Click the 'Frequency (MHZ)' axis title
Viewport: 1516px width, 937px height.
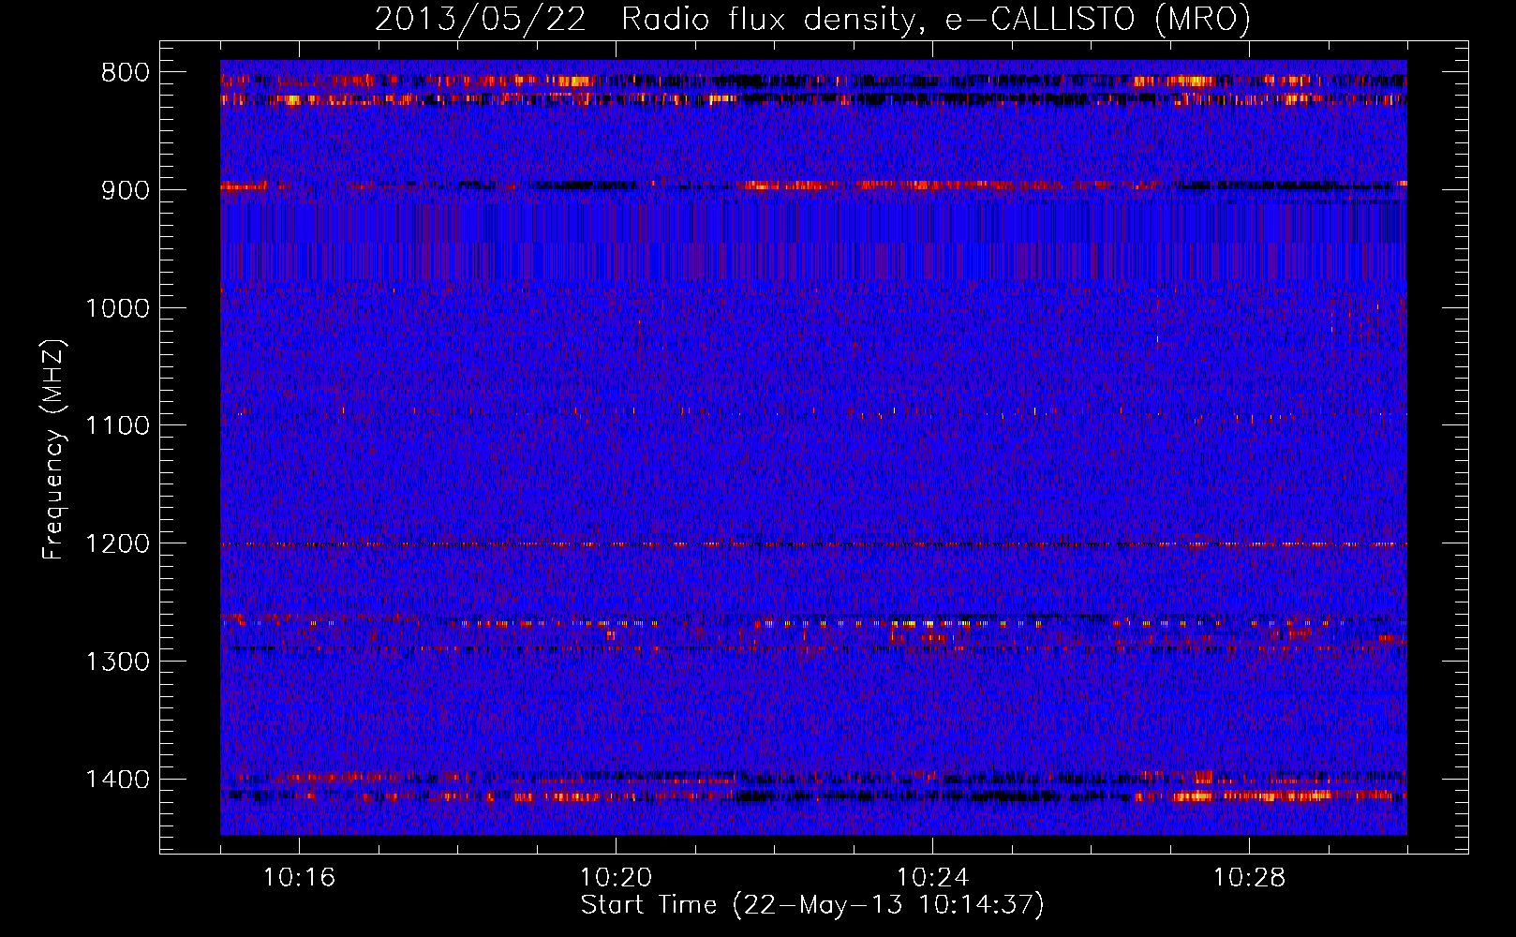[x=54, y=450]
